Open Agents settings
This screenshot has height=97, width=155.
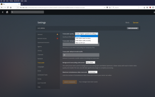pyautogui.click(x=40, y=47)
